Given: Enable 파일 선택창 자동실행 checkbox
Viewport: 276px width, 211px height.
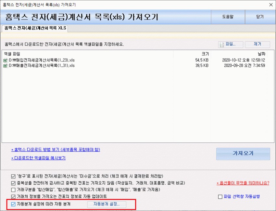Looking at the screenshot, I should (220, 197).
